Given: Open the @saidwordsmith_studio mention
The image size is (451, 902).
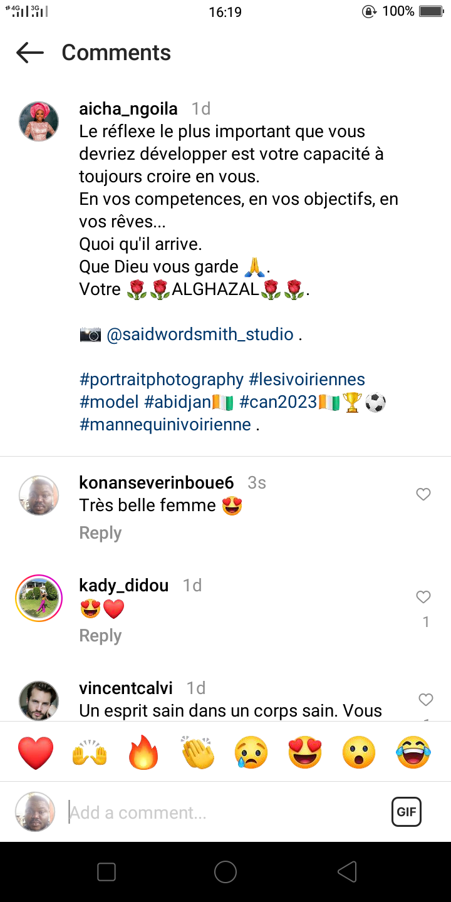Looking at the screenshot, I should pos(200,334).
